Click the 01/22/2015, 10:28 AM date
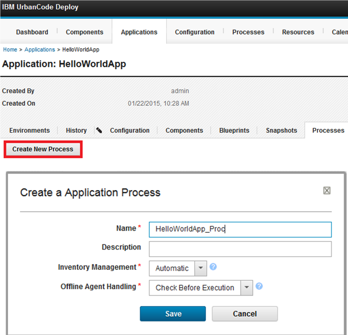 click(158, 103)
